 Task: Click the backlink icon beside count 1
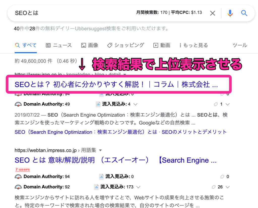tap(216, 104)
